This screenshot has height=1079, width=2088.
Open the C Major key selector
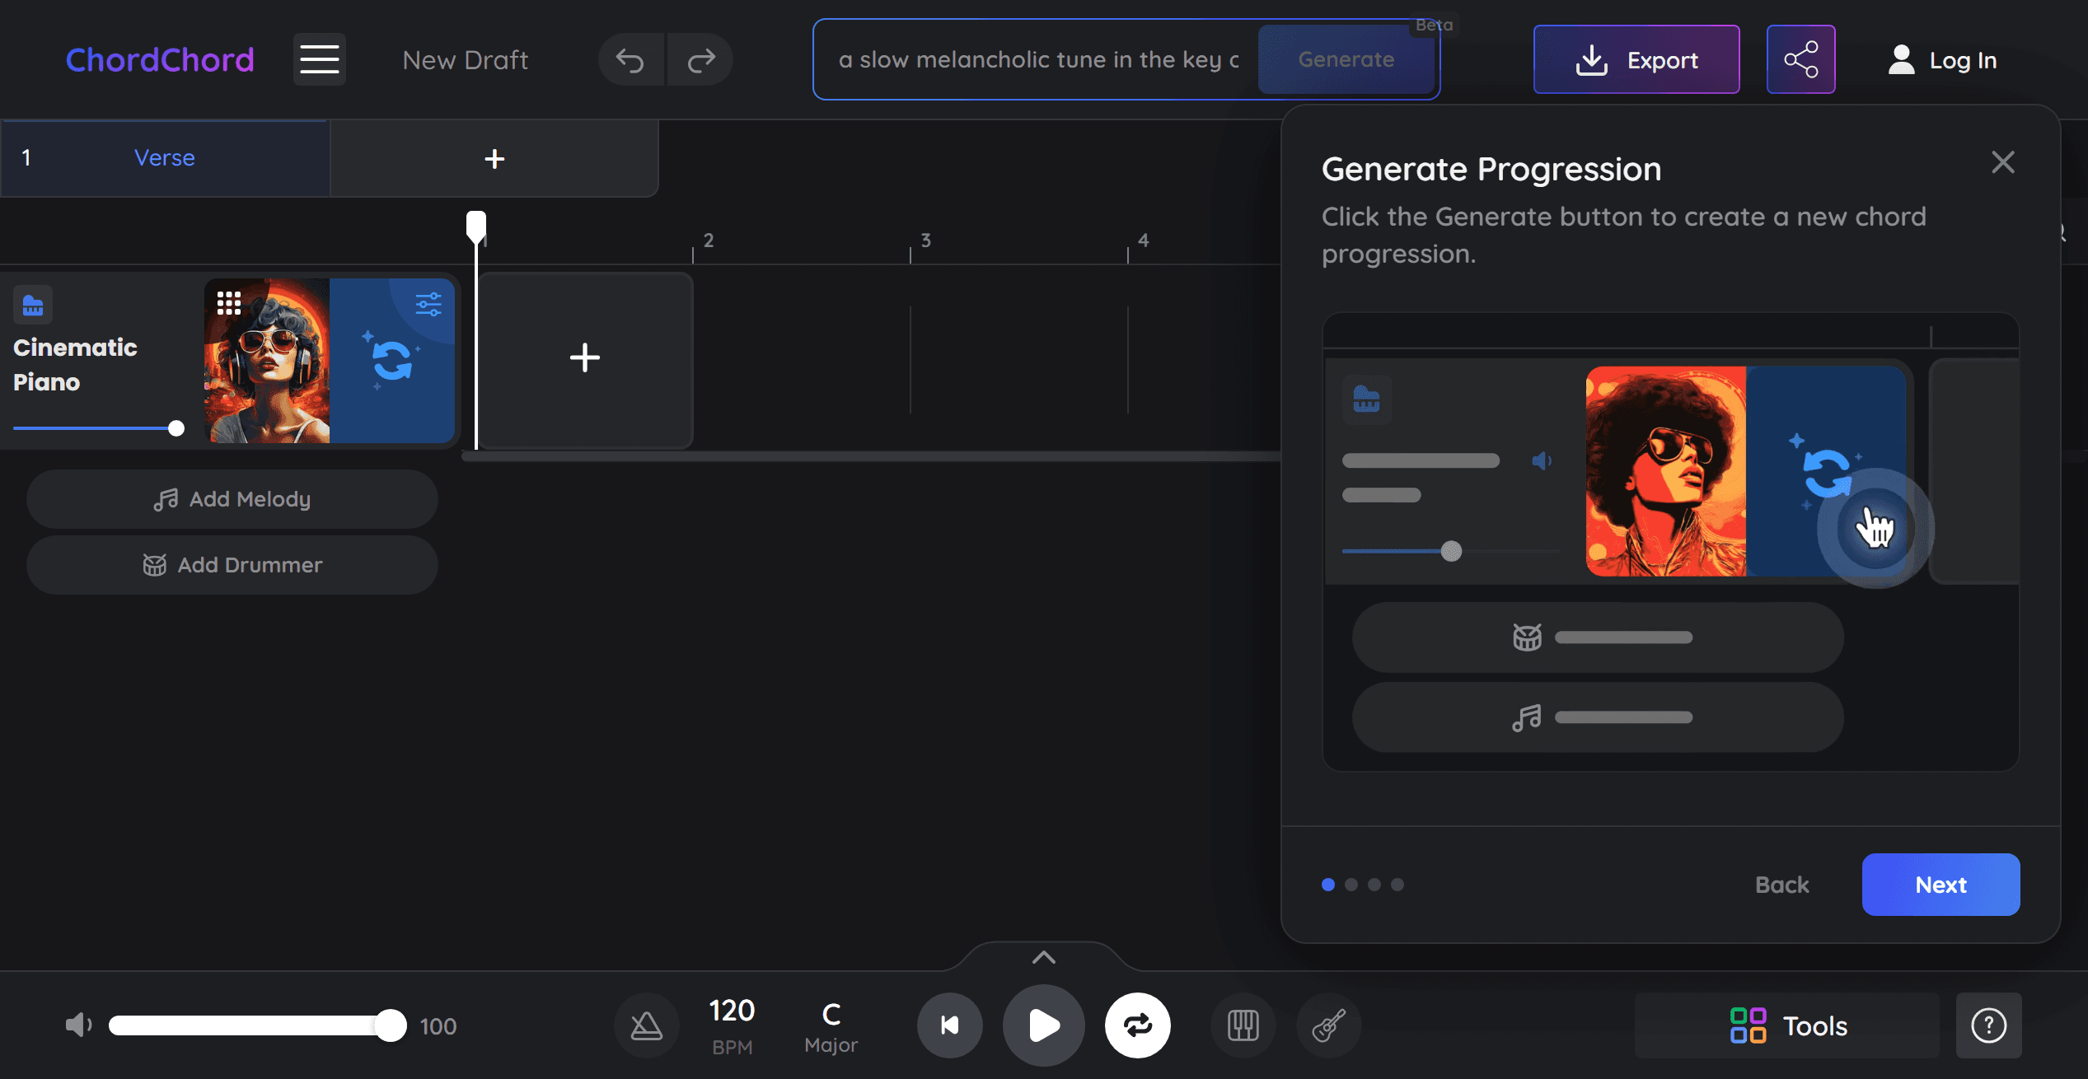[831, 1025]
